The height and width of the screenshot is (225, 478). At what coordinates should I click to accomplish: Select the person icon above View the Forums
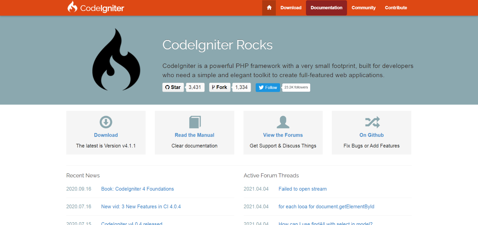pyautogui.click(x=283, y=122)
